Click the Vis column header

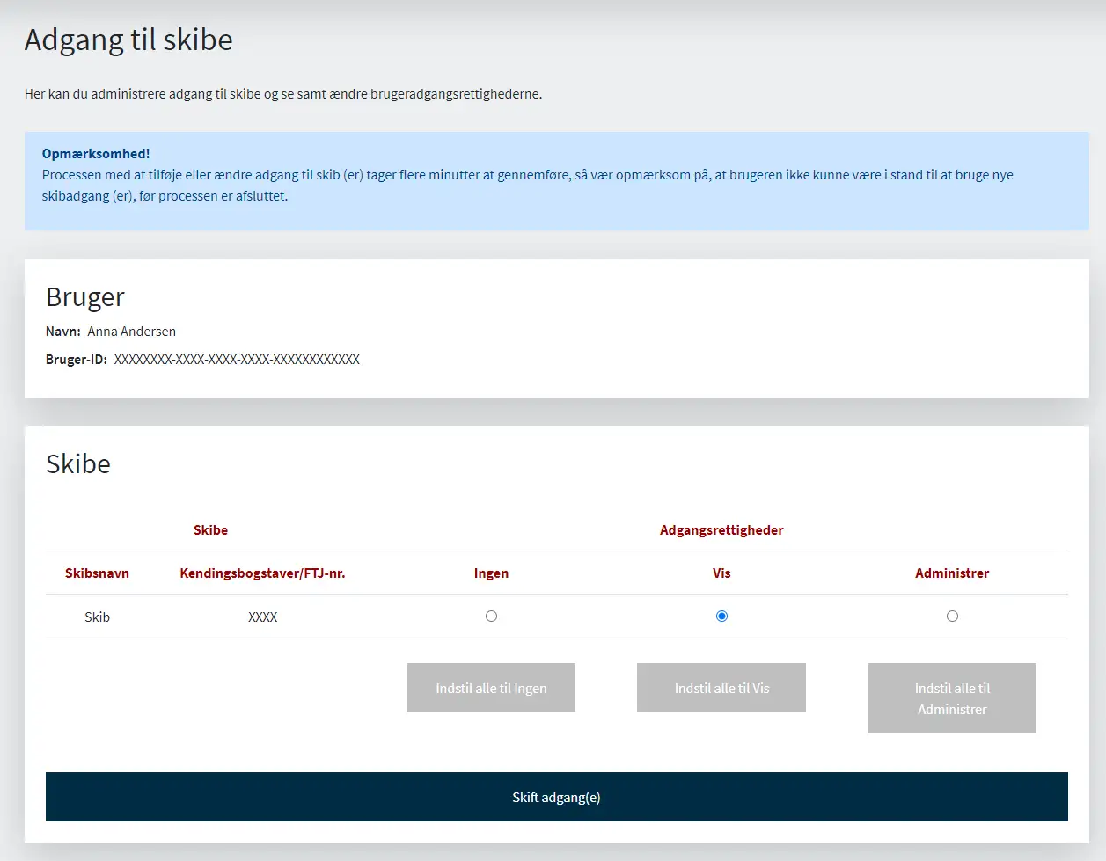coord(721,573)
